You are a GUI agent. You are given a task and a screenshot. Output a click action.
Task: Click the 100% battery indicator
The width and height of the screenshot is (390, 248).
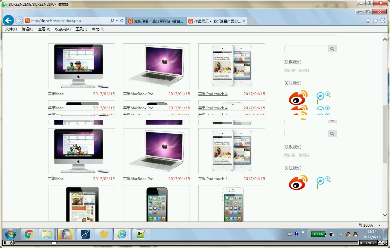pyautogui.click(x=318, y=234)
